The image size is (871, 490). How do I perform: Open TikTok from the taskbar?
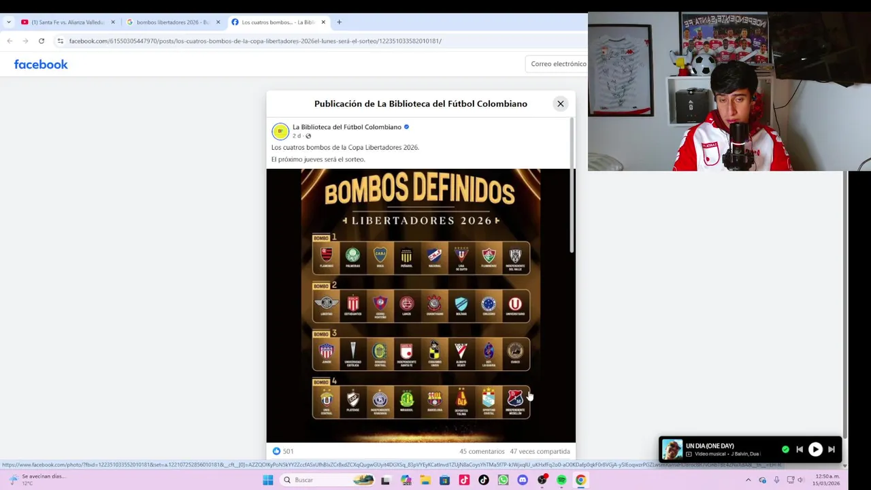tap(483, 480)
